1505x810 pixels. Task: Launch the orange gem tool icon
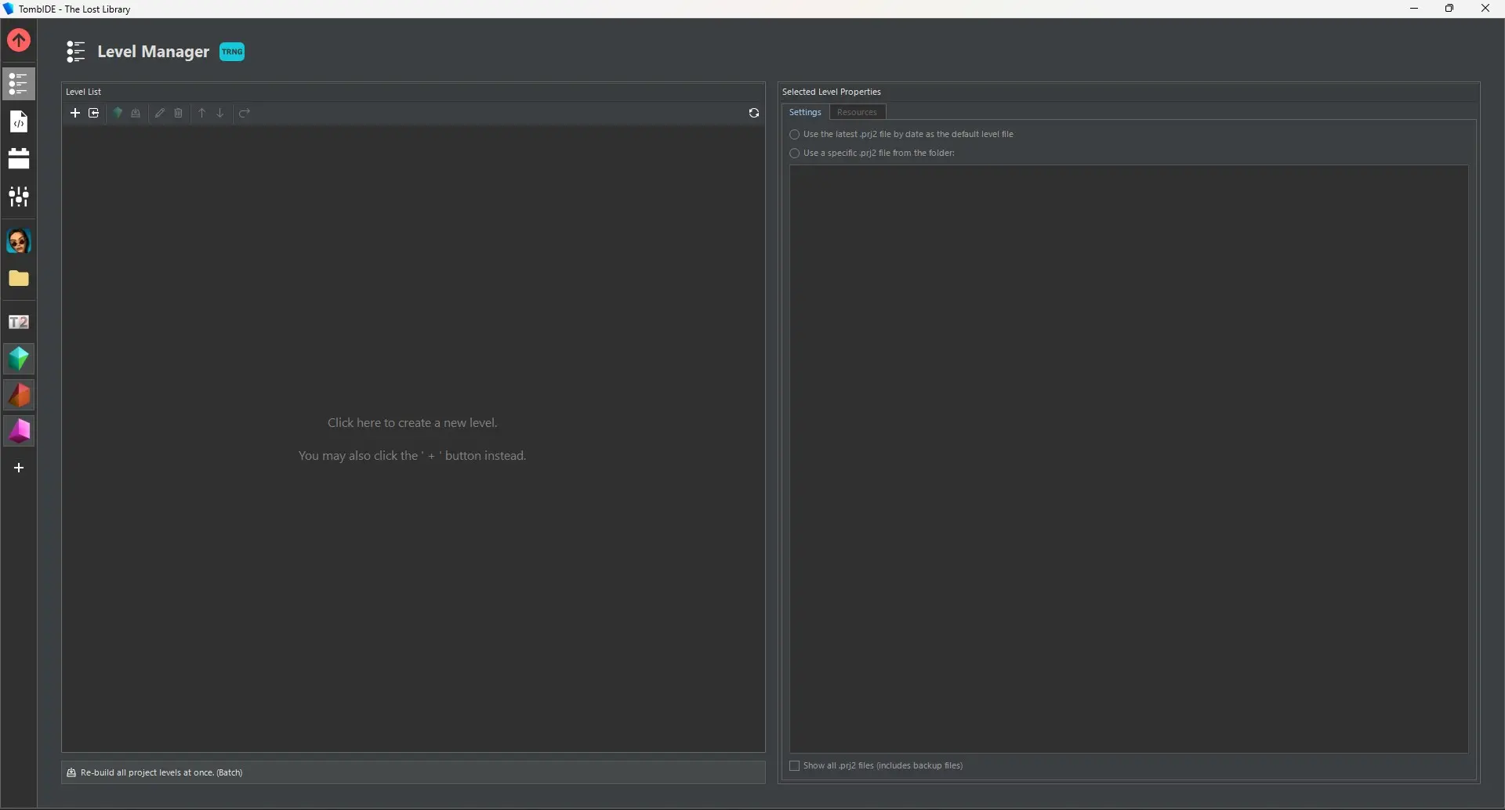click(x=19, y=396)
